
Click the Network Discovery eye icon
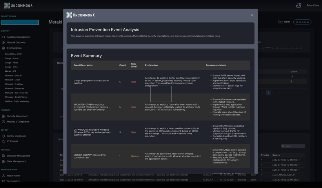pos(4,42)
